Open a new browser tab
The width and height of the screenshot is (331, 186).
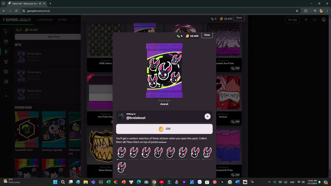tap(50, 4)
